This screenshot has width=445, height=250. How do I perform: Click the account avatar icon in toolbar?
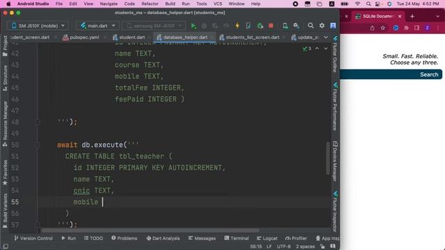pyautogui.click(x=333, y=26)
